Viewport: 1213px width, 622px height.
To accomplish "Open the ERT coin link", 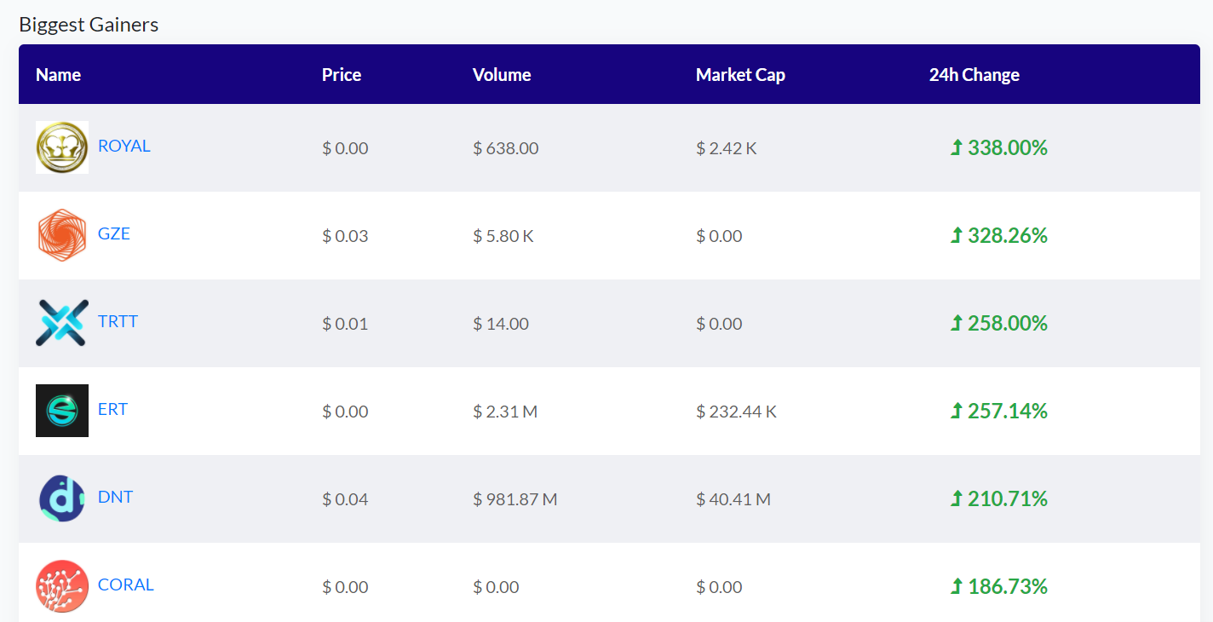I will 112,409.
